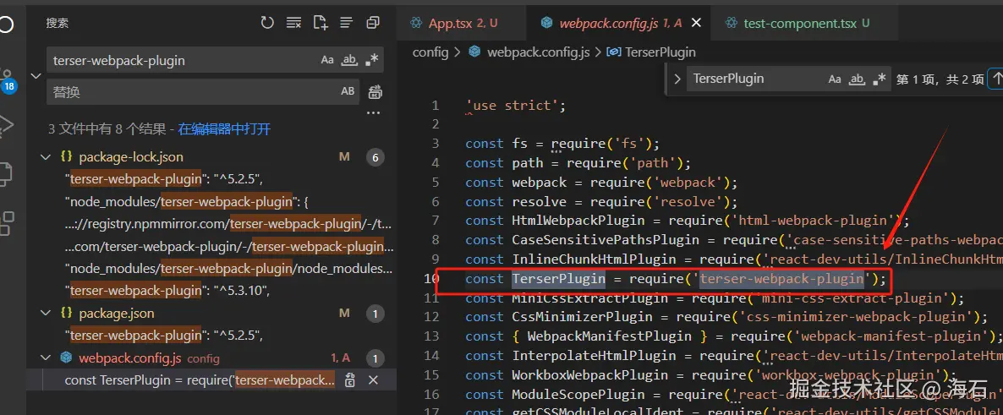Dismiss the TerserPlugin search result

pyautogui.click(x=374, y=380)
